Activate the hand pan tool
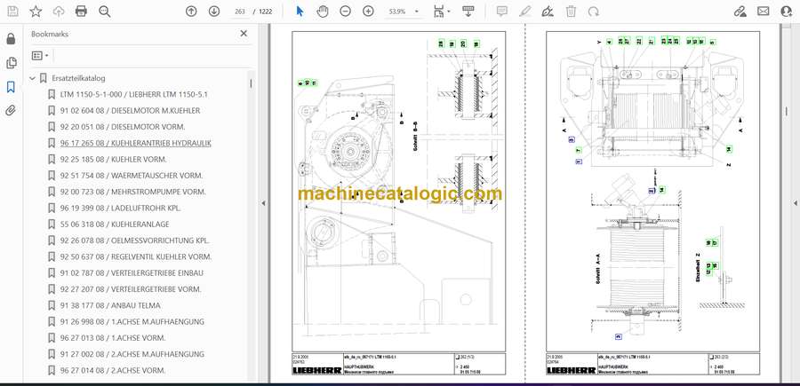 point(323,12)
